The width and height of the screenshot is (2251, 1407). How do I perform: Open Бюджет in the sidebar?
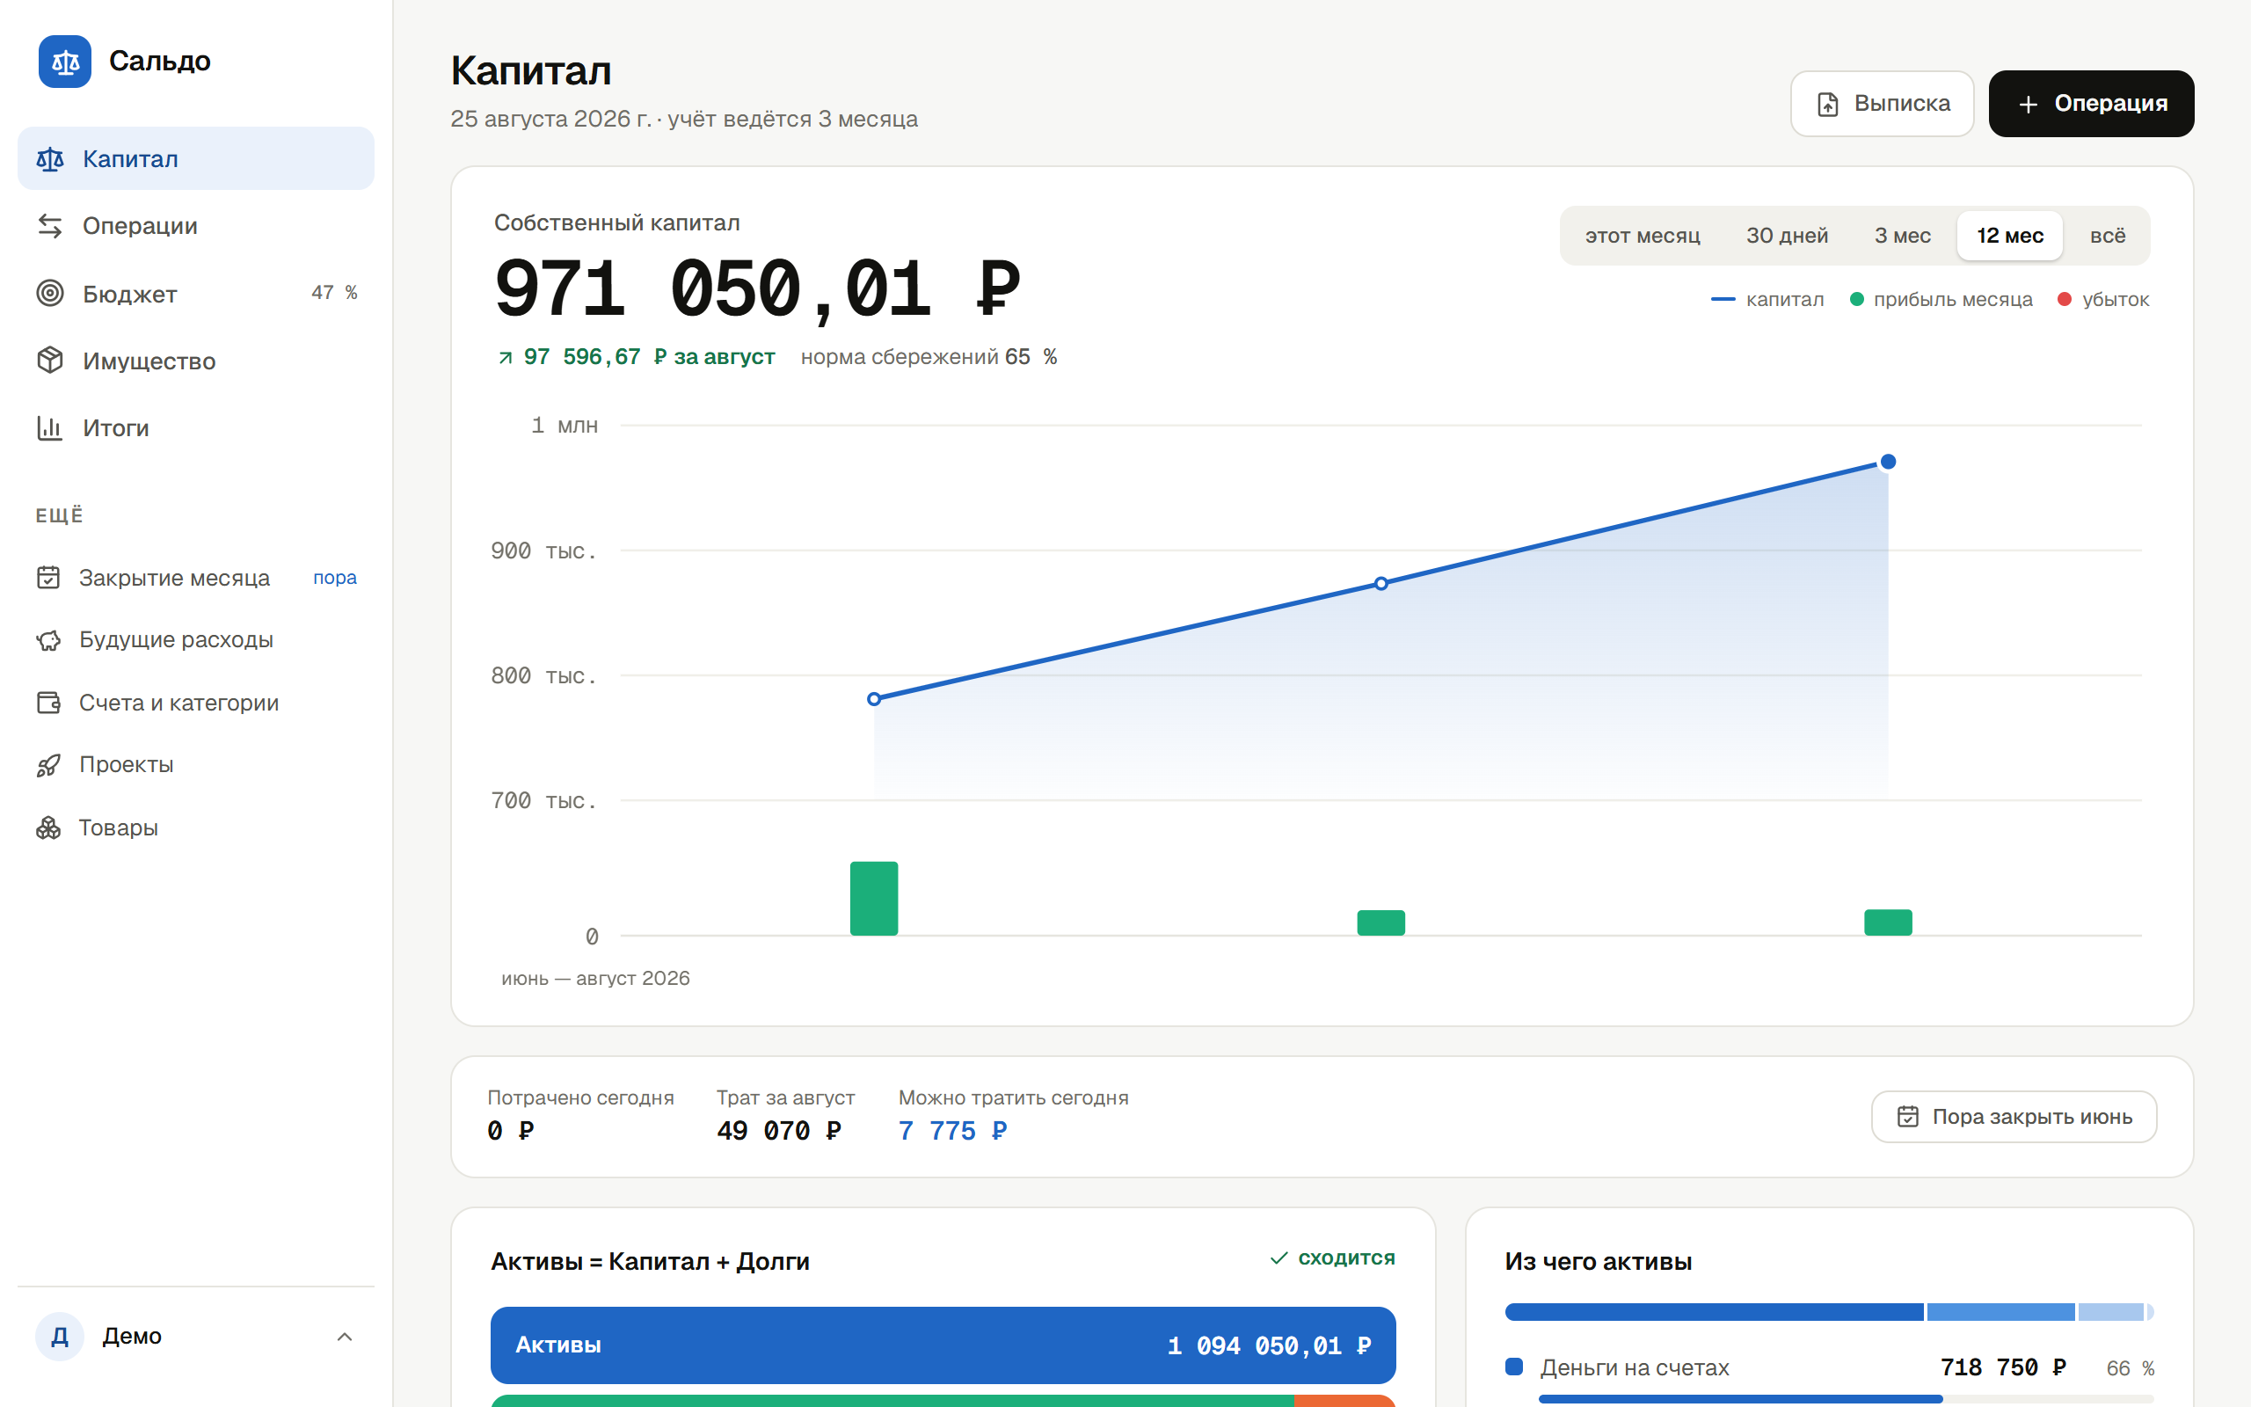[x=196, y=293]
